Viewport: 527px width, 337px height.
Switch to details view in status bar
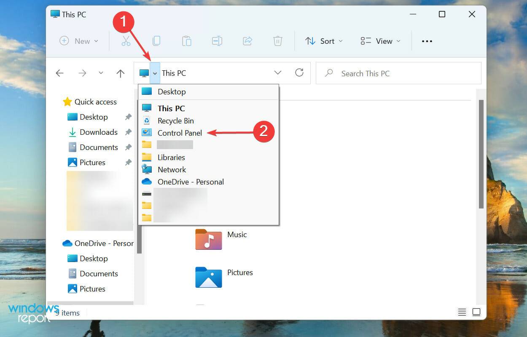tap(462, 312)
